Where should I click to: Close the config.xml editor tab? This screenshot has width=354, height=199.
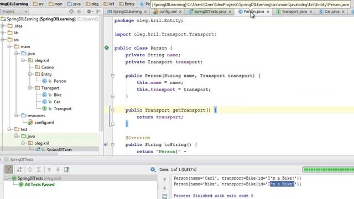click(x=180, y=12)
